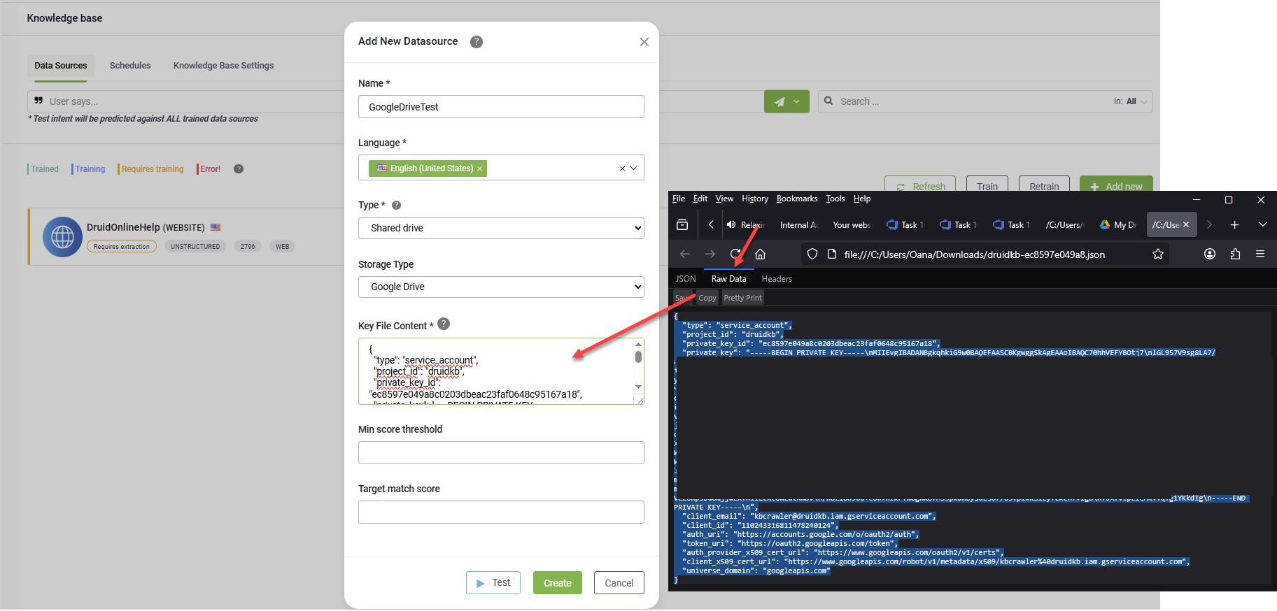Click the Firefox account profile icon
Screen dimensions: 1277x611
(x=1210, y=254)
